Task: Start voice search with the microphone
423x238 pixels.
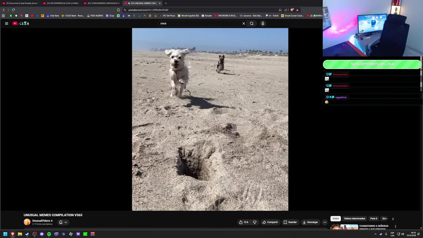Action: click(263, 23)
